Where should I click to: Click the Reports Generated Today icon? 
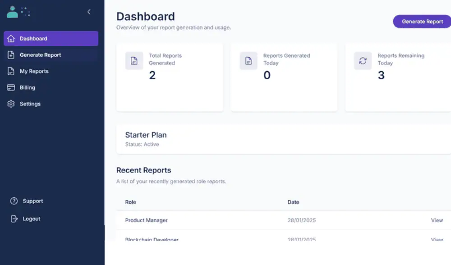coord(249,61)
